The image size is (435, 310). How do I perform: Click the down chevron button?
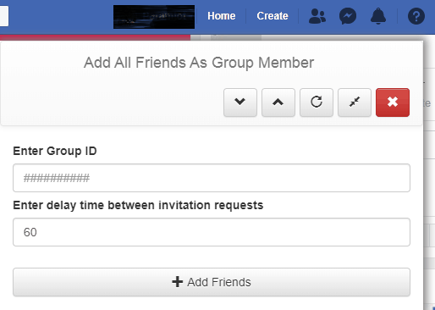240,102
